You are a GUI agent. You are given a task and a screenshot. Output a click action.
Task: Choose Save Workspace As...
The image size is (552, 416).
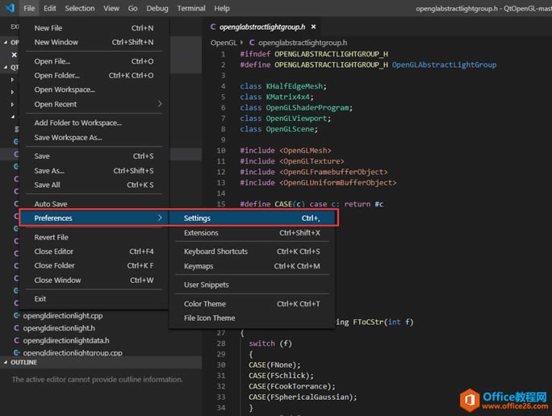coord(94,138)
